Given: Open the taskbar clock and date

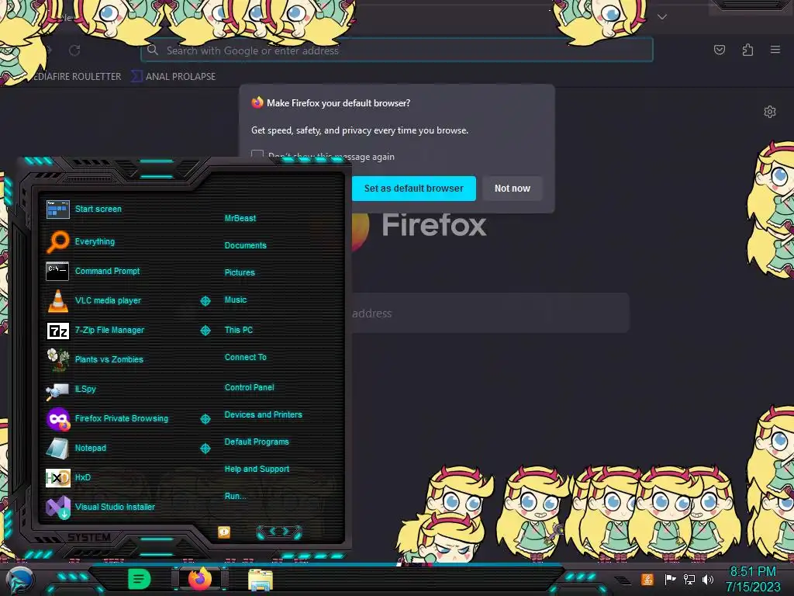Looking at the screenshot, I should pyautogui.click(x=752, y=579).
